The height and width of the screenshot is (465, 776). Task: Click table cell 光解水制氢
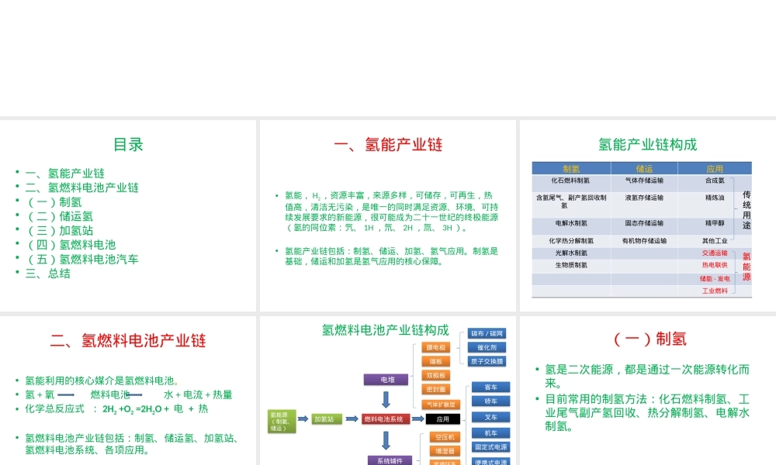point(571,253)
